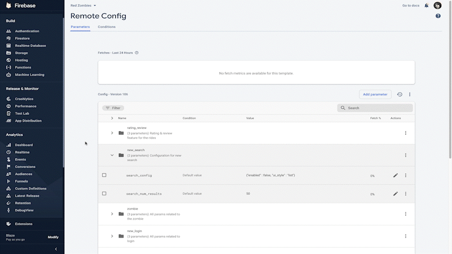The width and height of the screenshot is (452, 254).
Task: Open Realtime analytics
Action: point(22,152)
